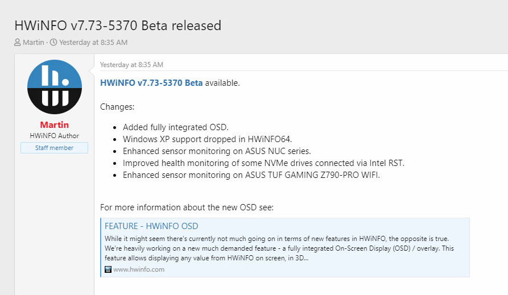This screenshot has width=508, height=295.
Task: Click the post timestamp above the message
Action: [x=131, y=65]
